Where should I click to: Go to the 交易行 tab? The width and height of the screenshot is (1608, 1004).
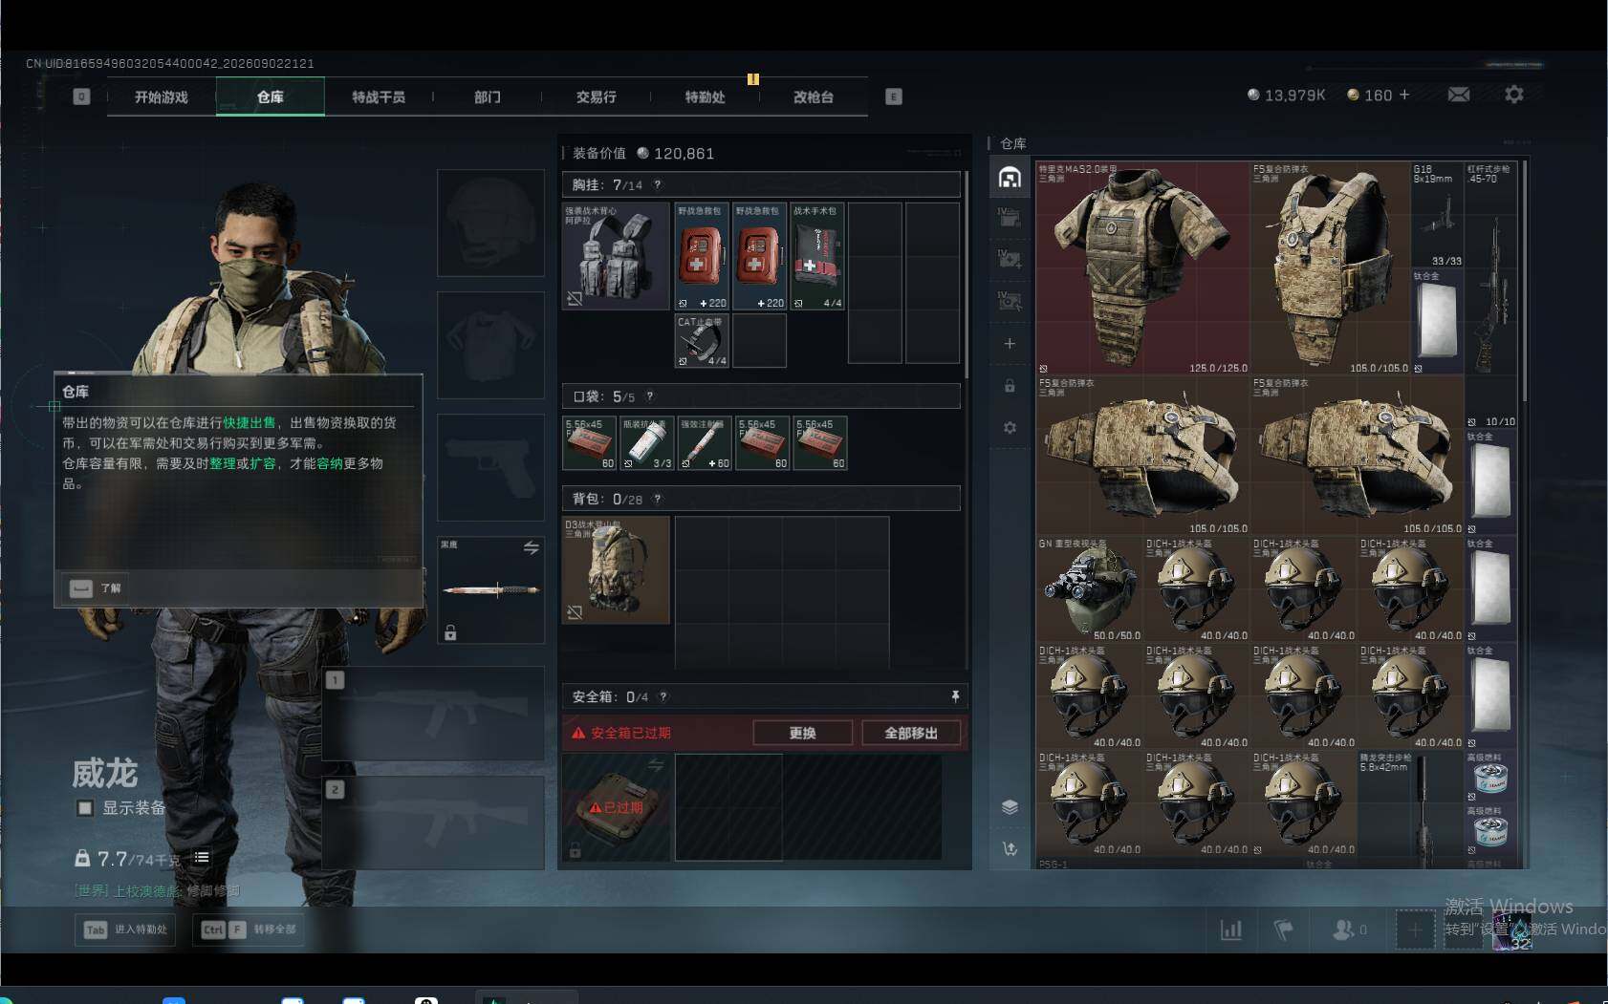click(597, 96)
